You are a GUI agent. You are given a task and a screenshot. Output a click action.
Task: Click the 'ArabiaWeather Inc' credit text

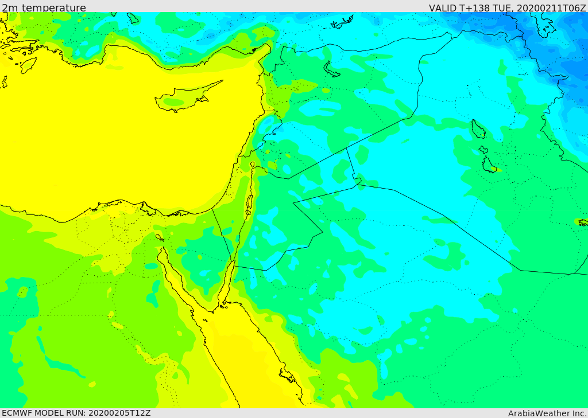(x=548, y=413)
